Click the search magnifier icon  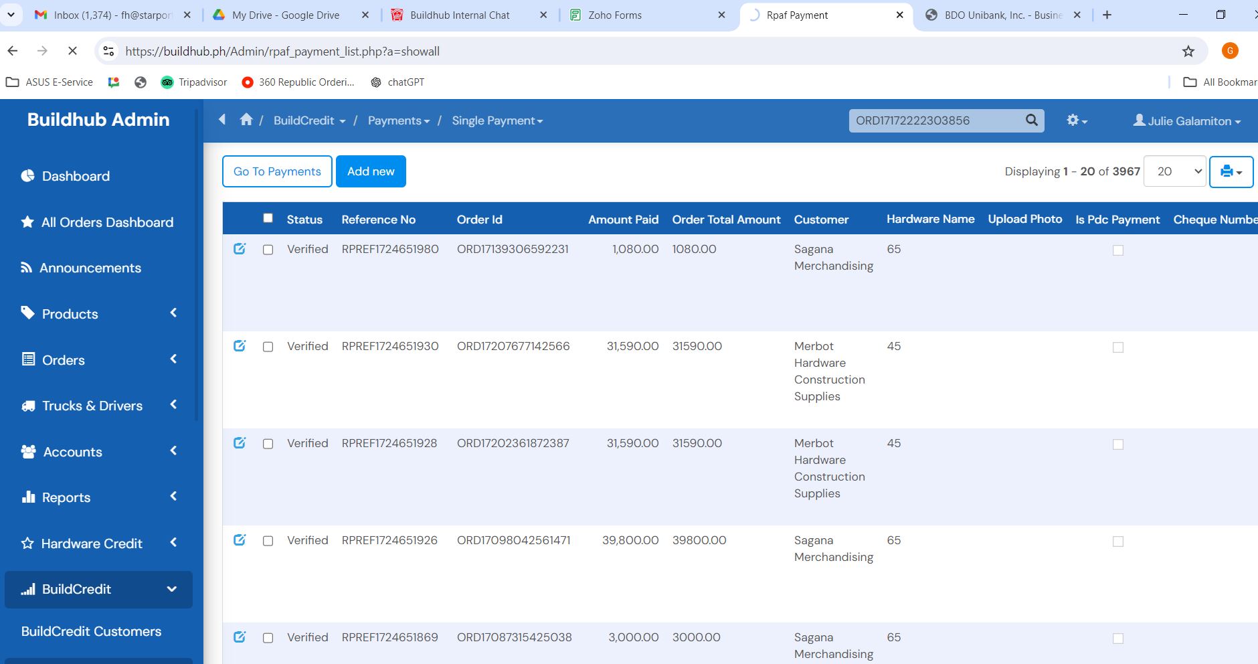tap(1031, 120)
